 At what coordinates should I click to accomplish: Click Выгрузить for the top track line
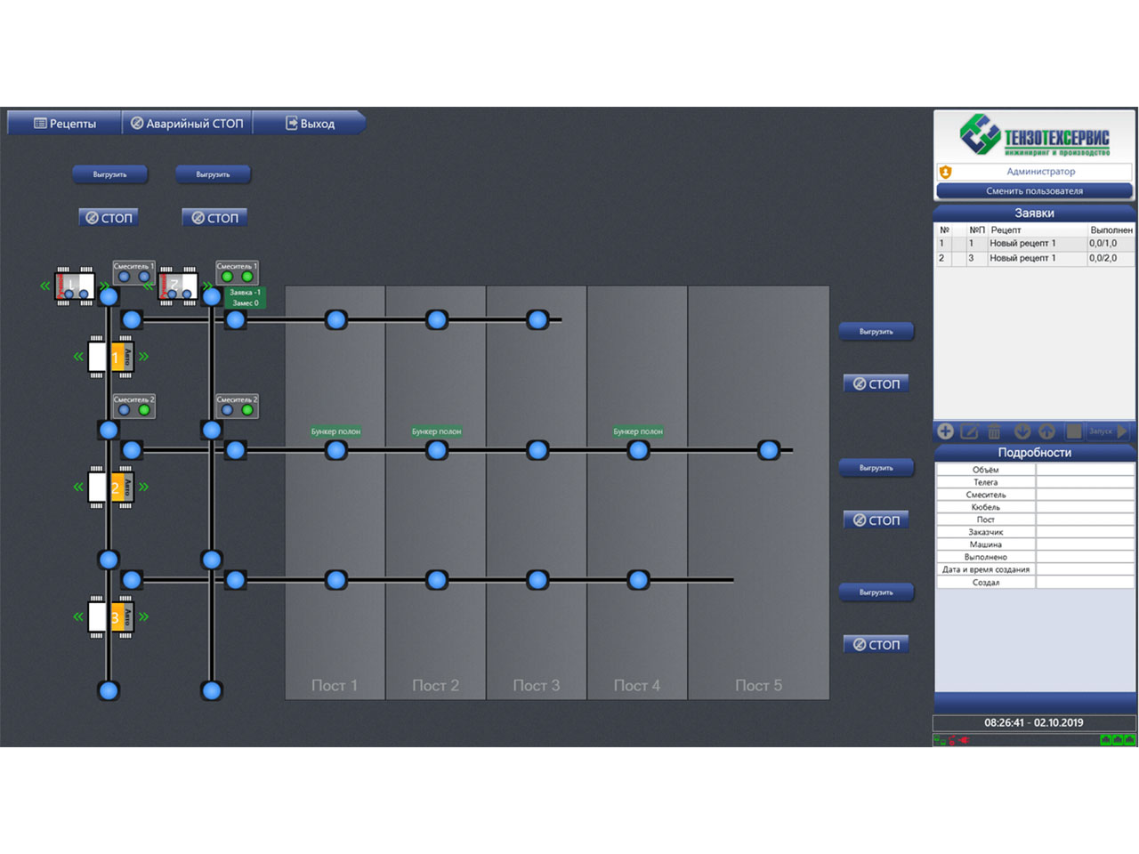pos(876,331)
